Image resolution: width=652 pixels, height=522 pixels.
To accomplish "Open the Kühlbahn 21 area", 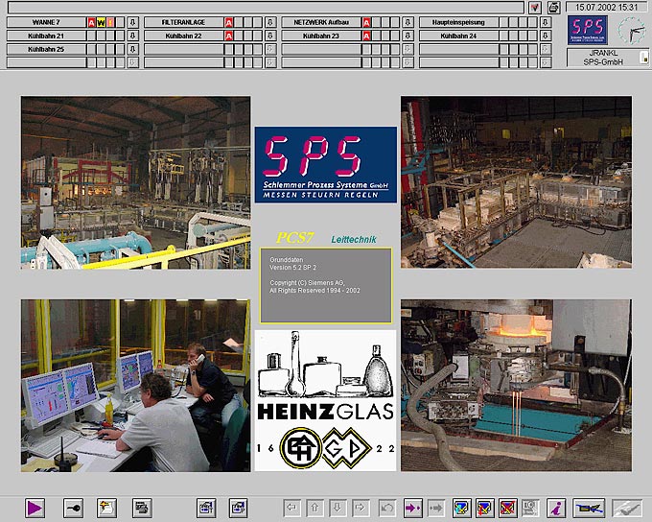I will [47, 36].
